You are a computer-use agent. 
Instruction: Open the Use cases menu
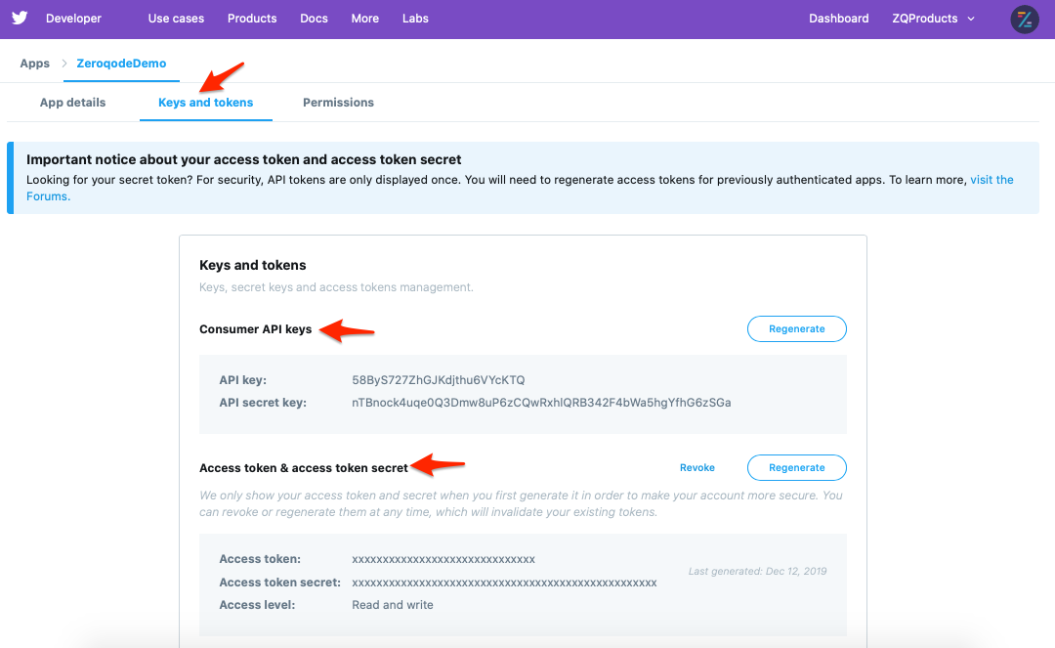(x=176, y=19)
